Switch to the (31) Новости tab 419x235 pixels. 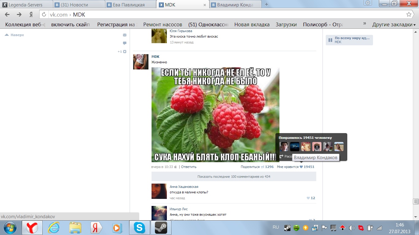pos(79,5)
